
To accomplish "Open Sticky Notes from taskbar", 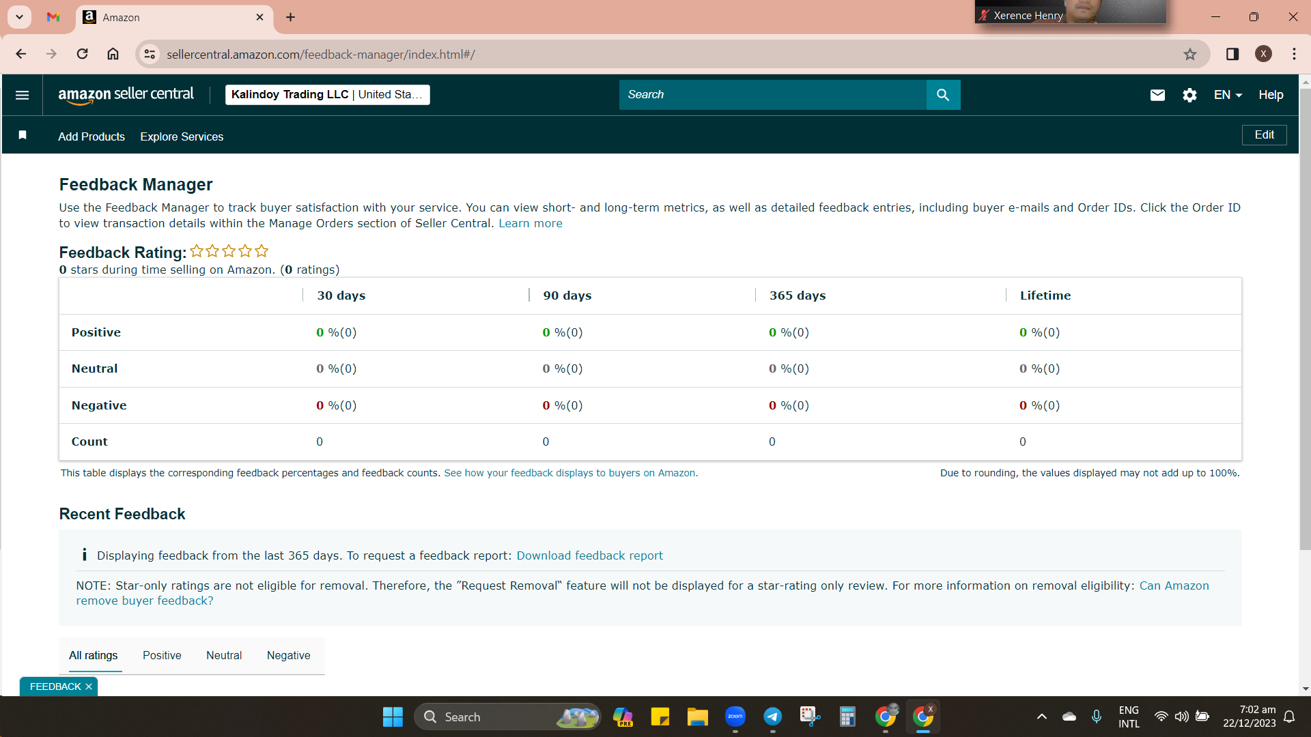I will (x=660, y=717).
